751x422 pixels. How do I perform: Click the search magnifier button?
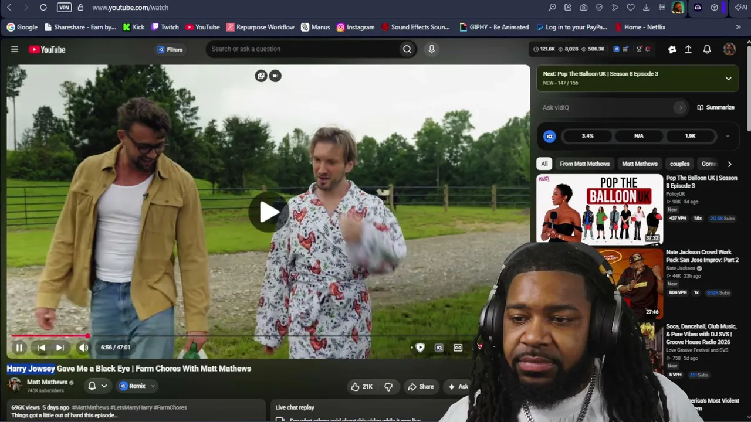click(407, 49)
